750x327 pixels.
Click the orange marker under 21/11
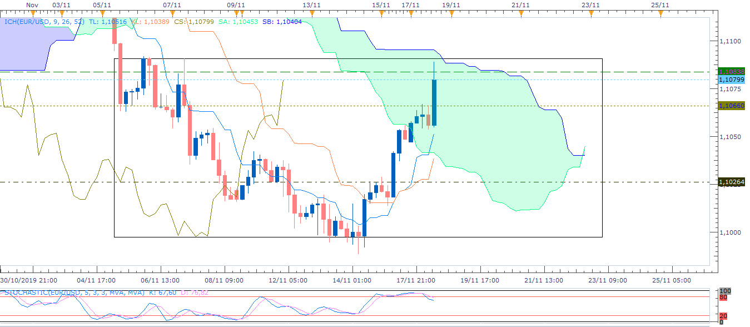520,14
